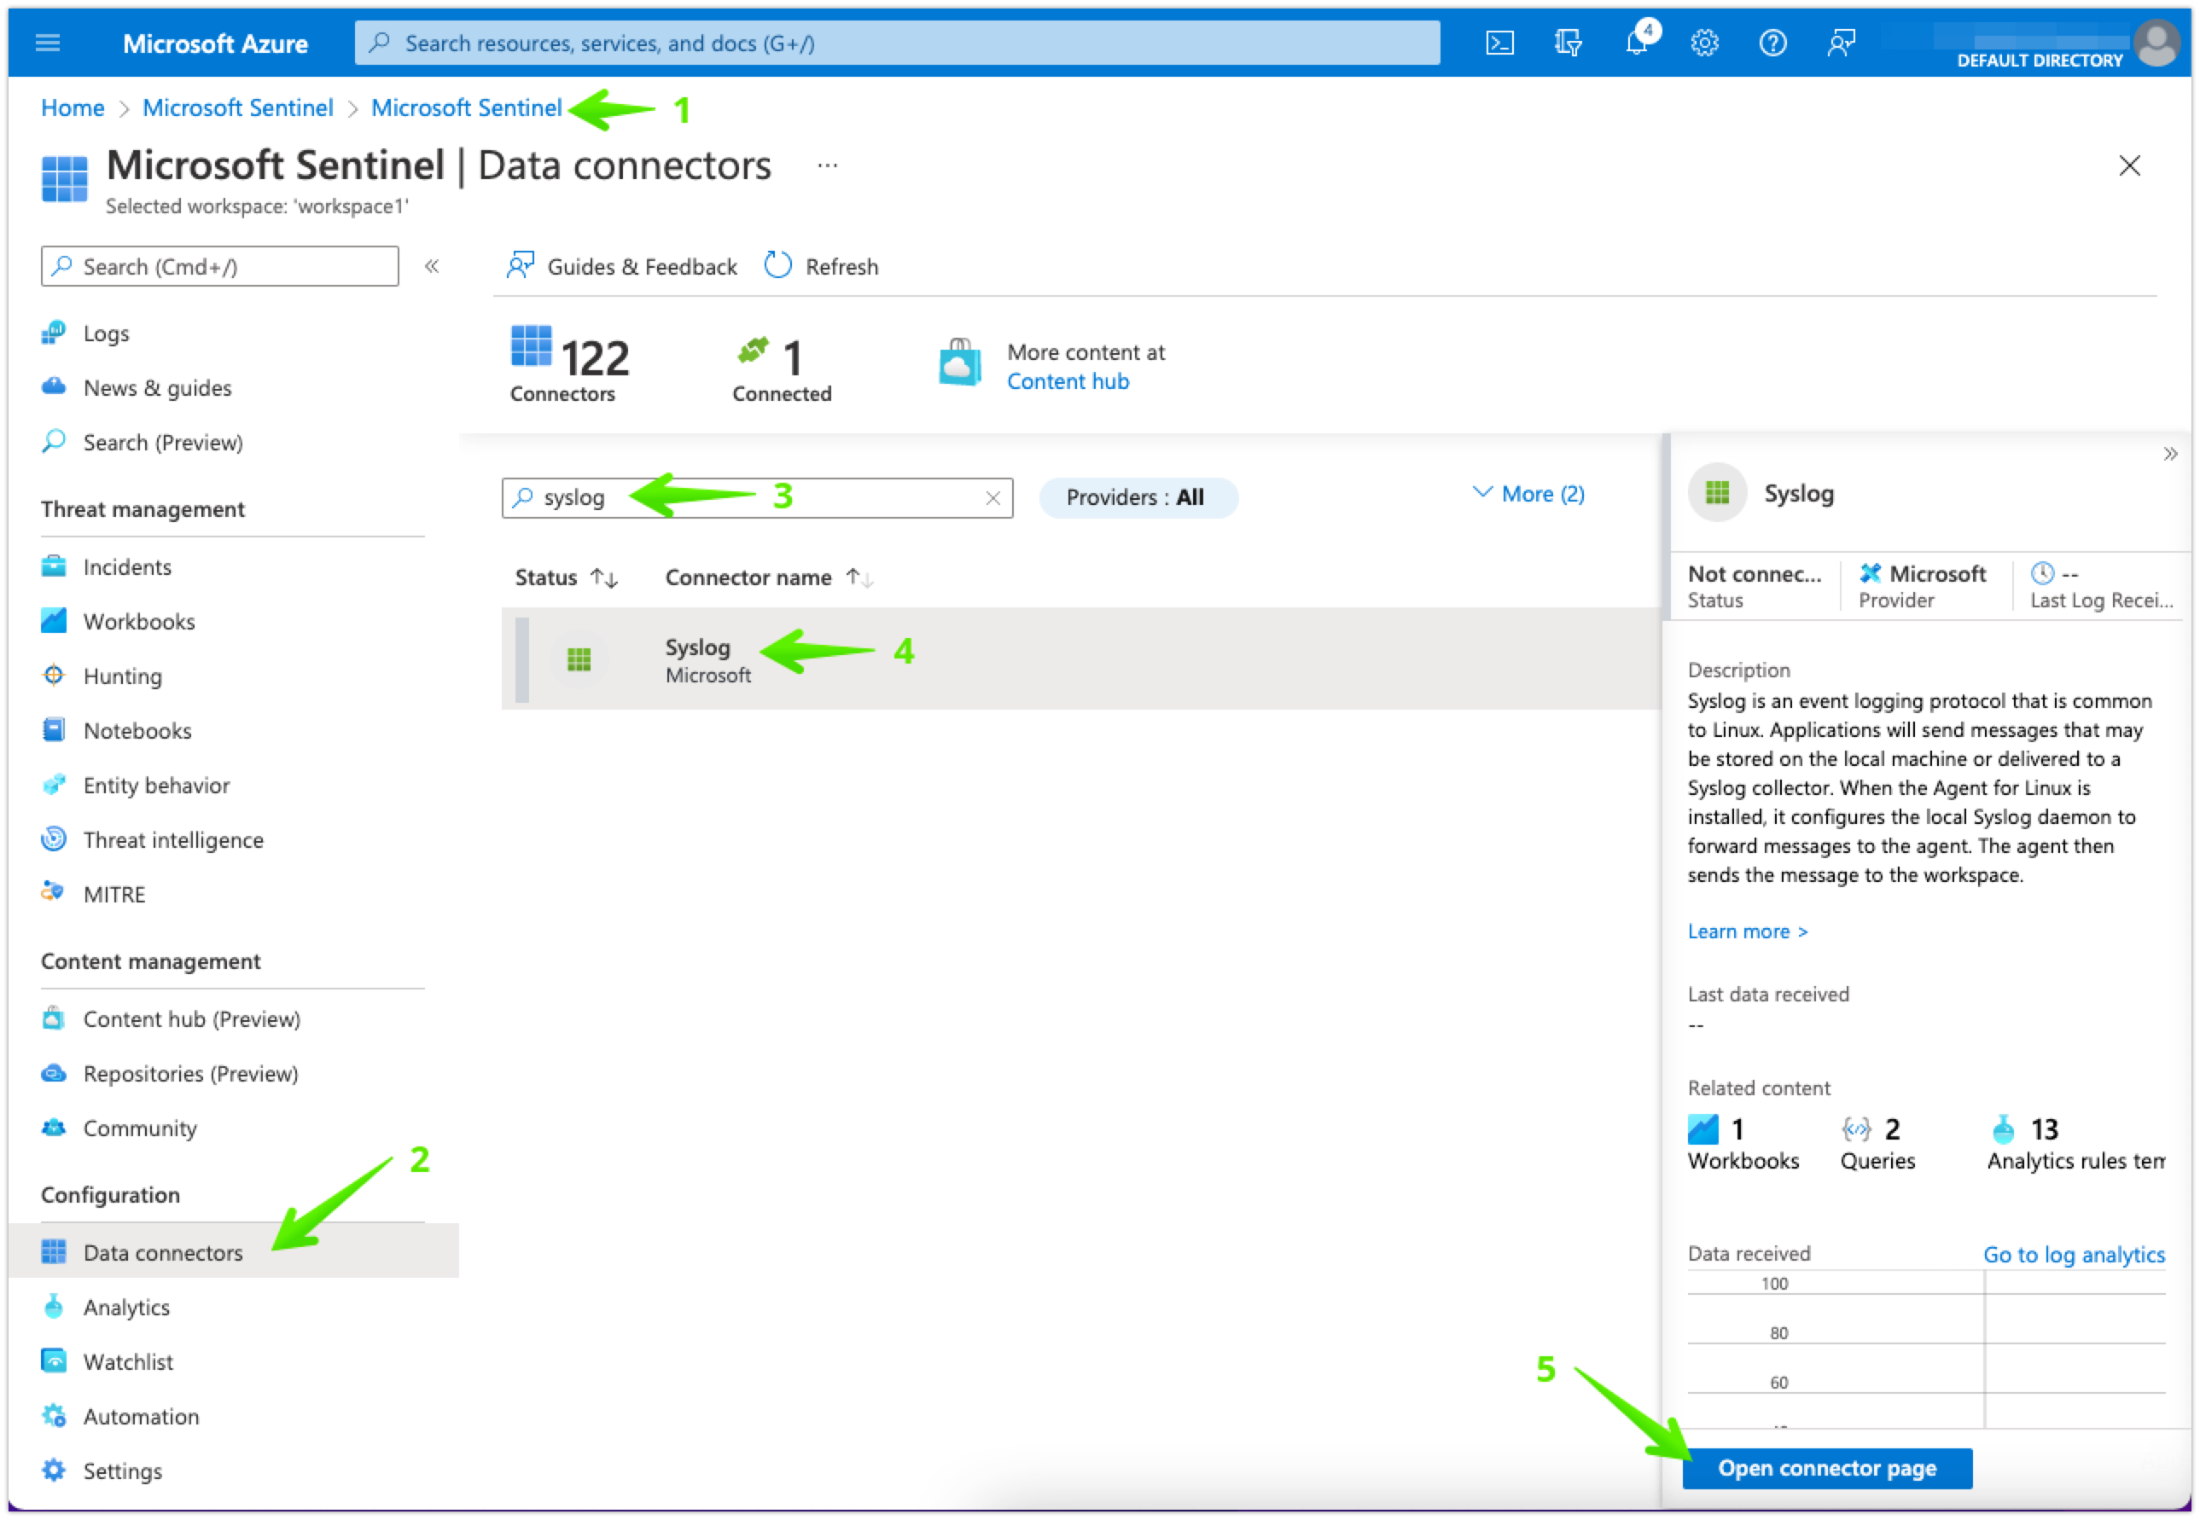This screenshot has width=2200, height=1520.
Task: Click Open connector page button
Action: pyautogui.click(x=1826, y=1468)
